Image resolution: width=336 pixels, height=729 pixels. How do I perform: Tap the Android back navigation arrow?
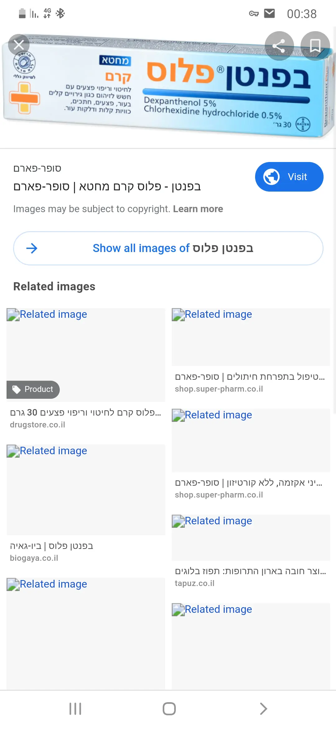tap(263, 709)
